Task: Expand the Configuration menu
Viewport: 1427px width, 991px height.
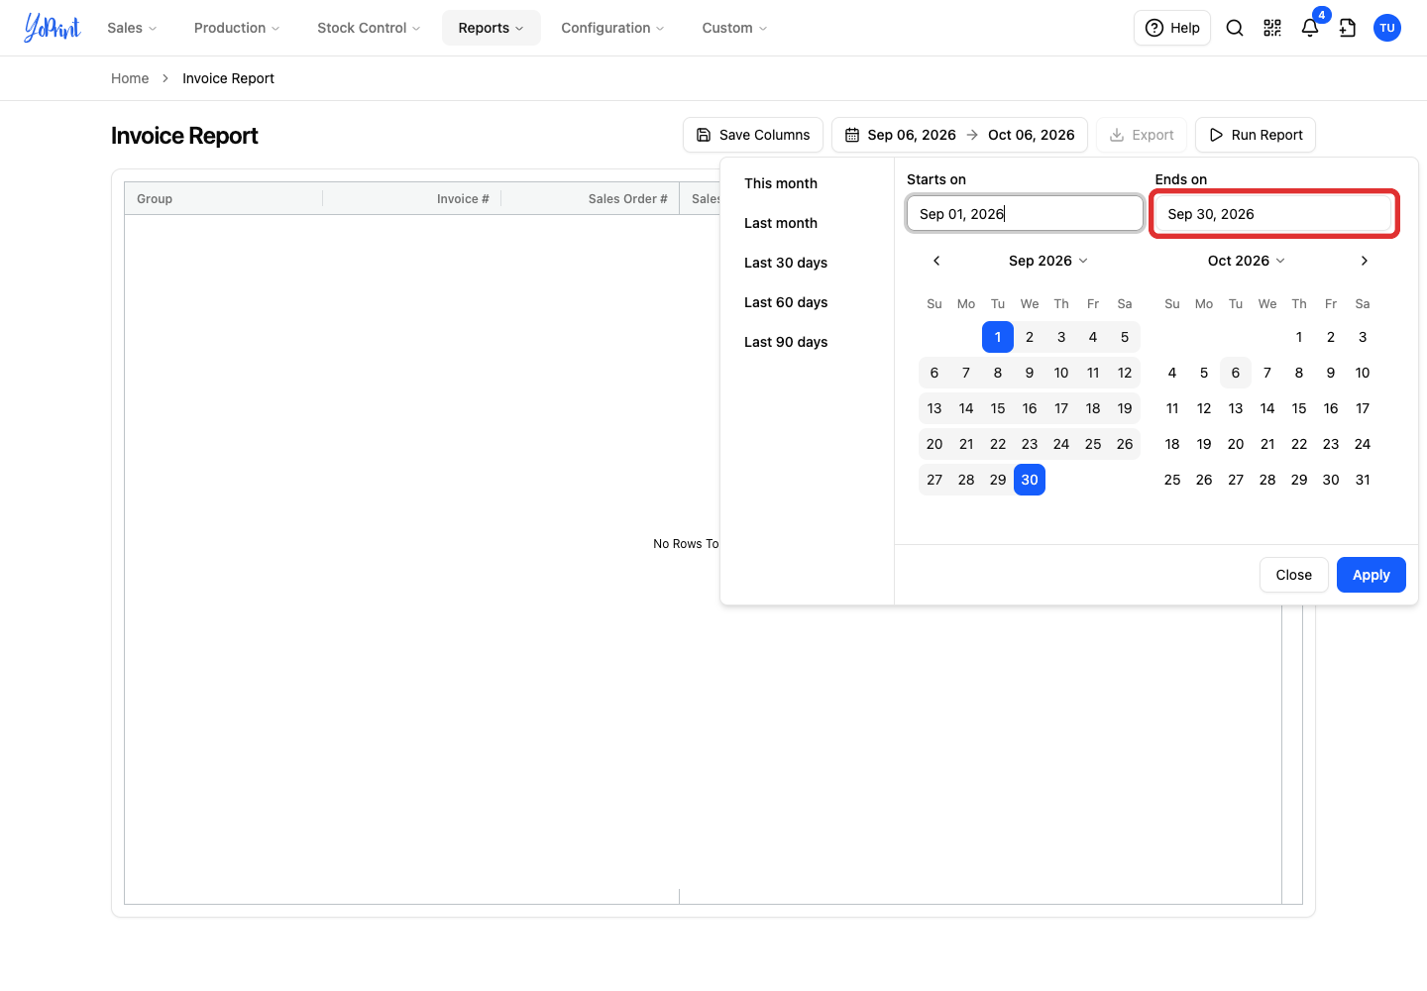Action: [x=612, y=28]
